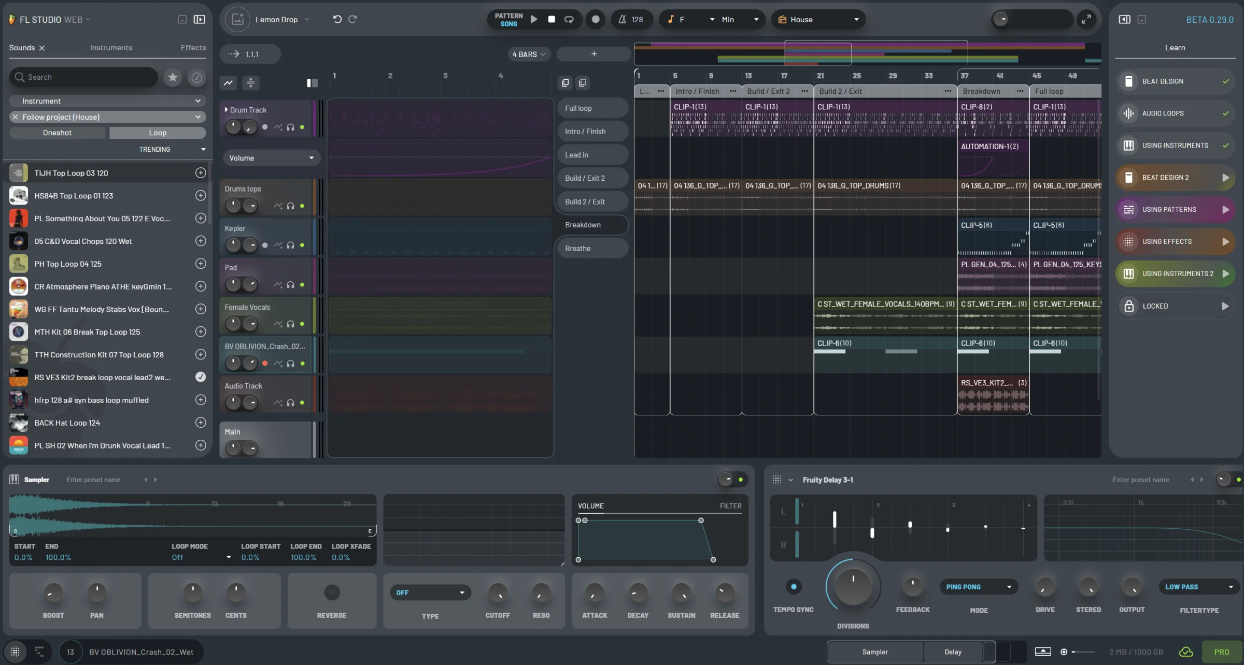Screen dimensions: 1244x665
Task: Open the Instrument filter dropdown
Action: tap(107, 101)
